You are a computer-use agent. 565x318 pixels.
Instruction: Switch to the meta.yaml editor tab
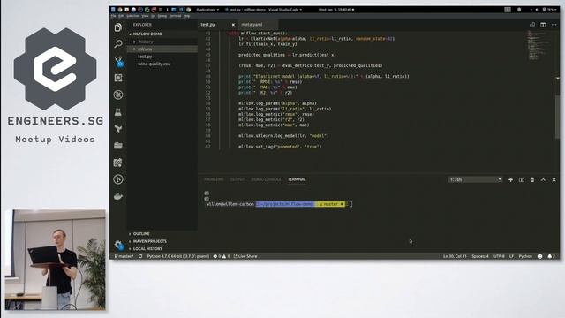252,25
